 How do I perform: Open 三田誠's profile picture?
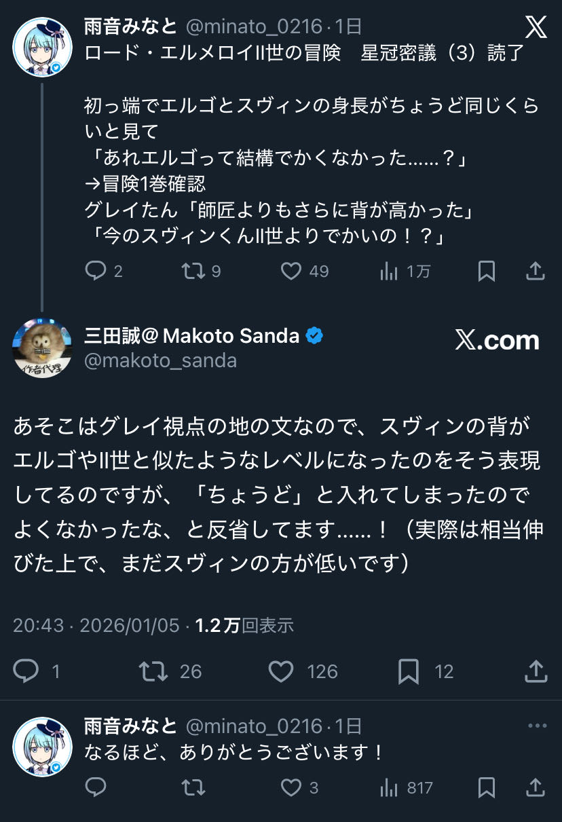(42, 348)
